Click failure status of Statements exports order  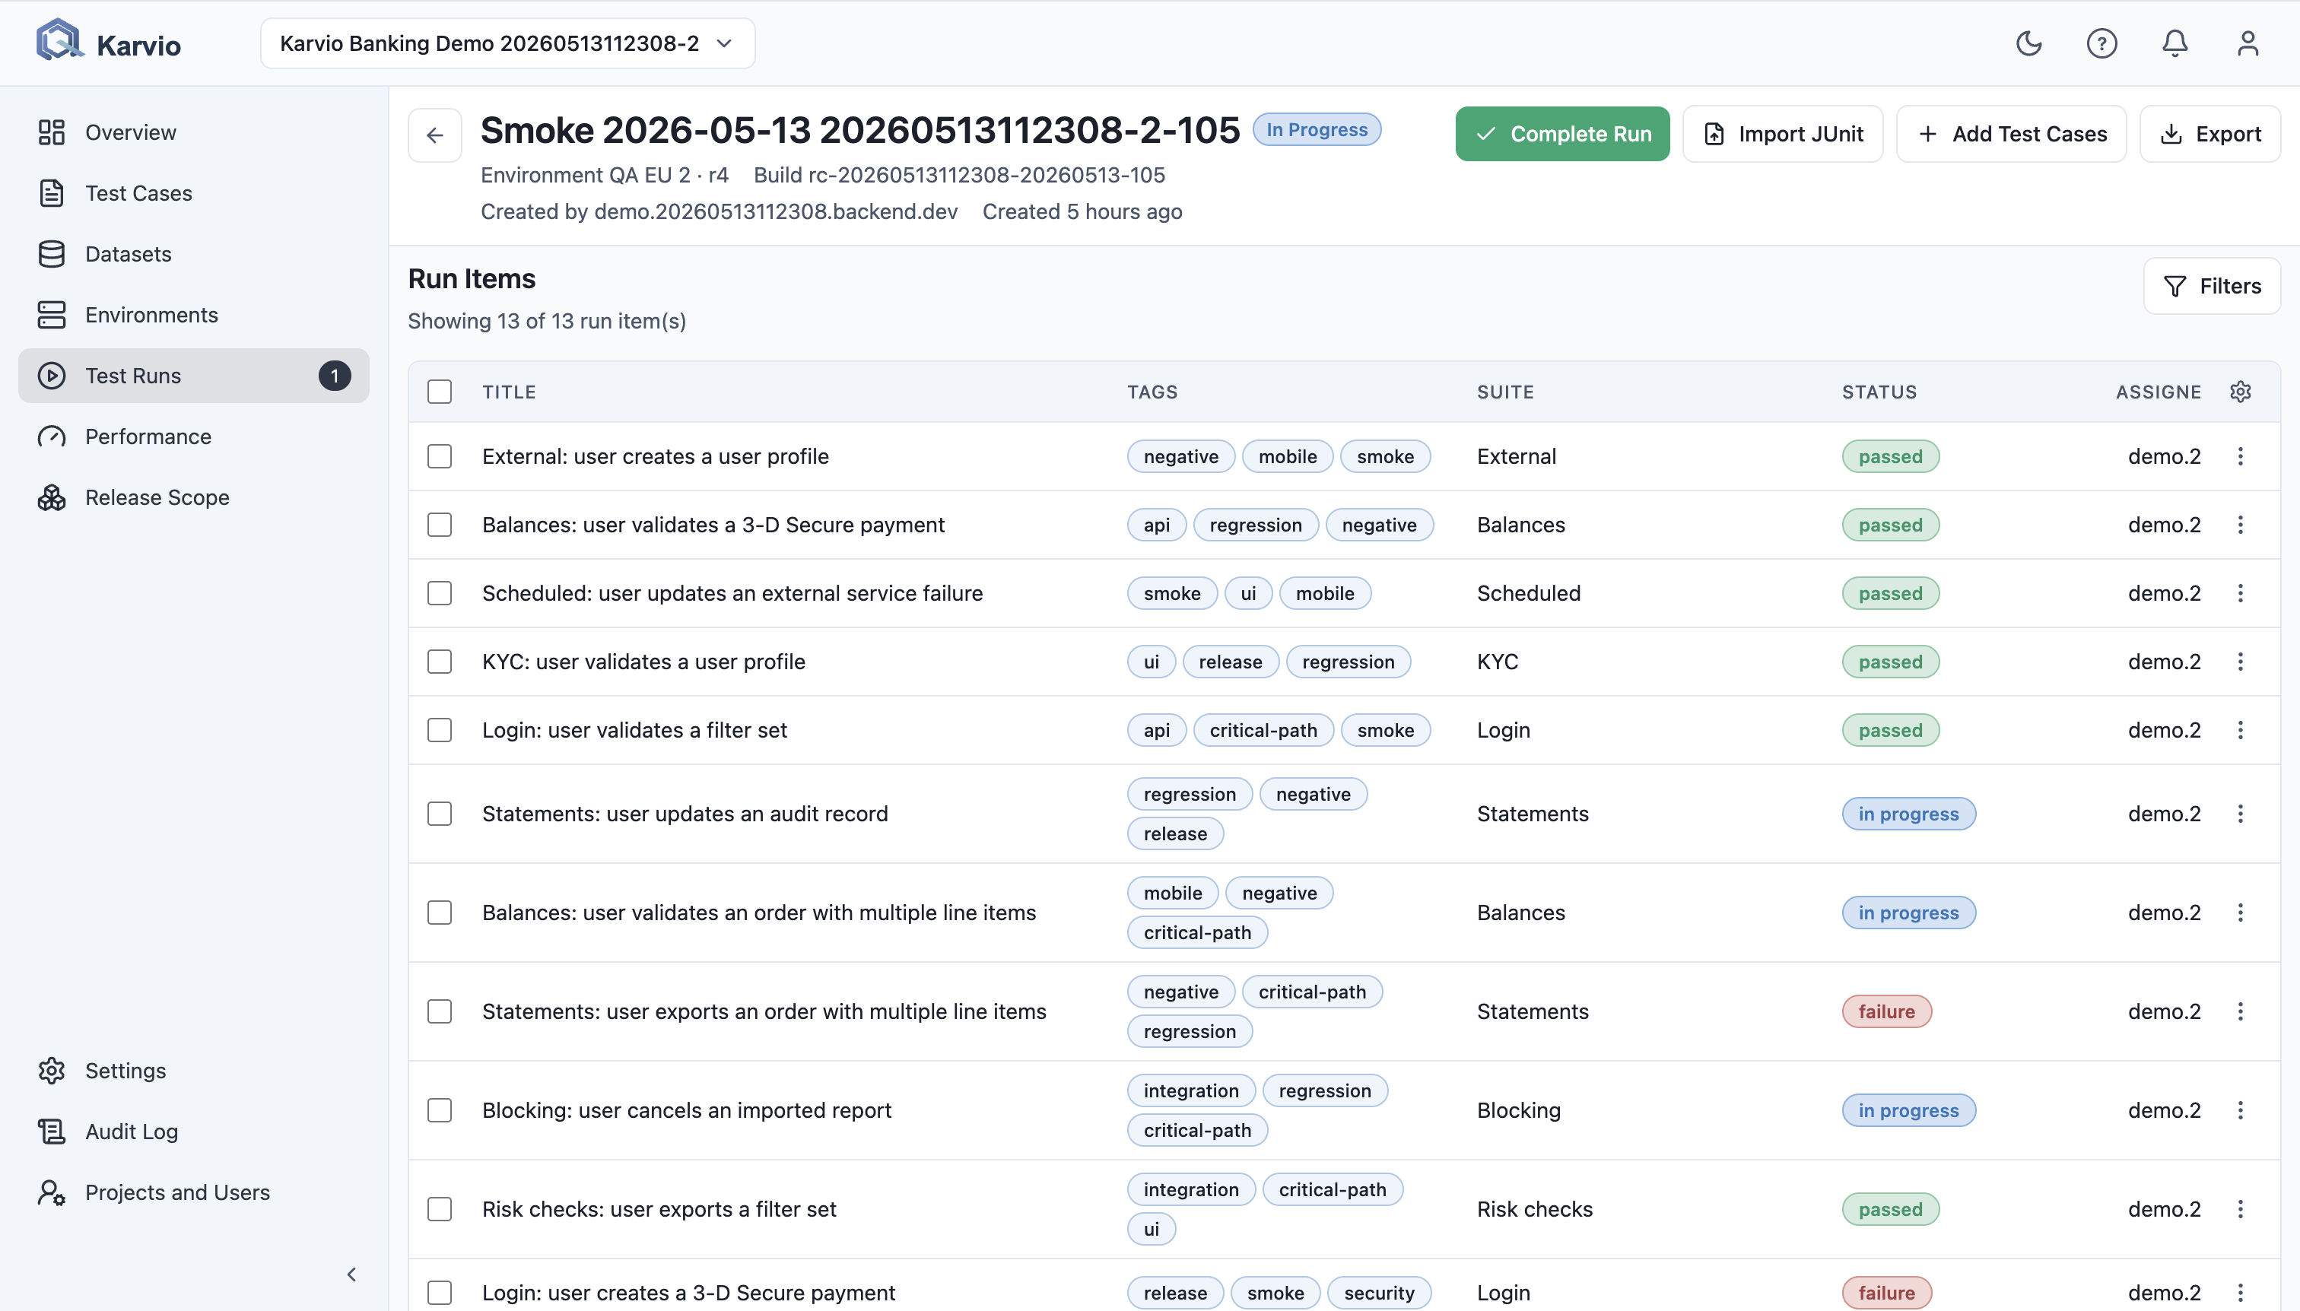point(1887,1012)
